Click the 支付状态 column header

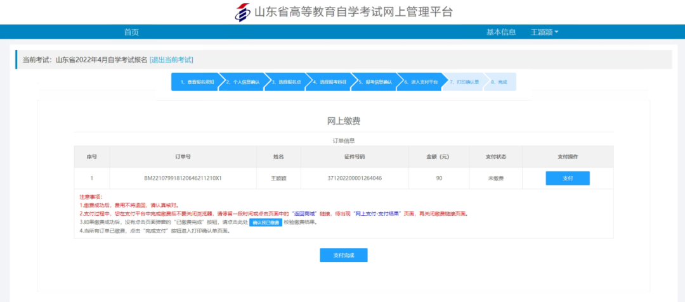tap(495, 157)
